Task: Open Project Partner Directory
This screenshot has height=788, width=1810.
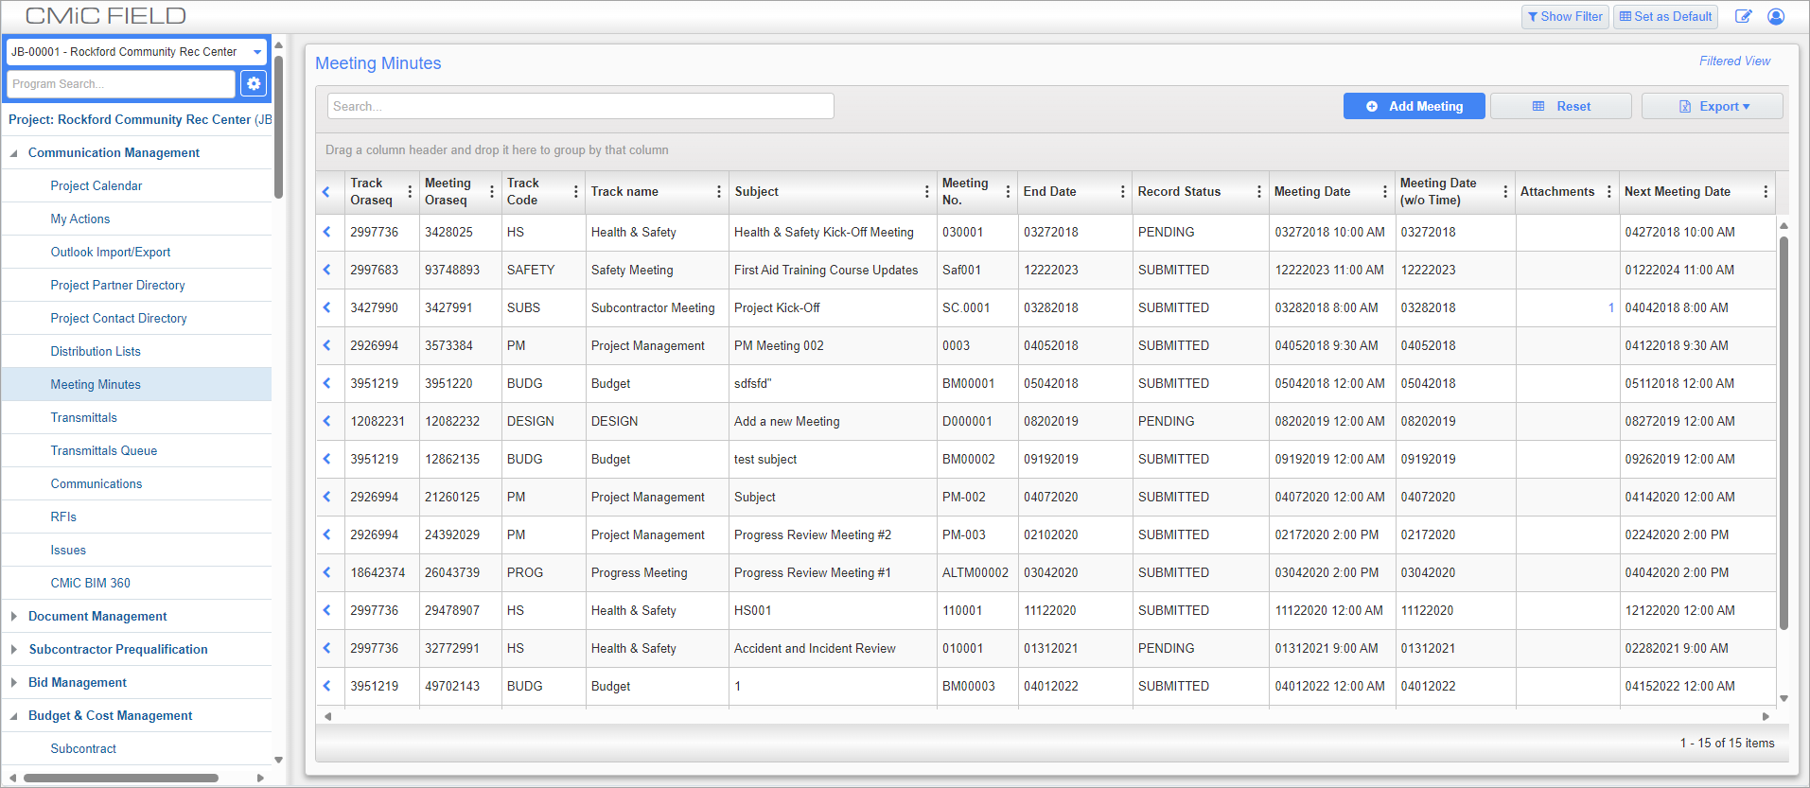Action: pyautogui.click(x=117, y=285)
